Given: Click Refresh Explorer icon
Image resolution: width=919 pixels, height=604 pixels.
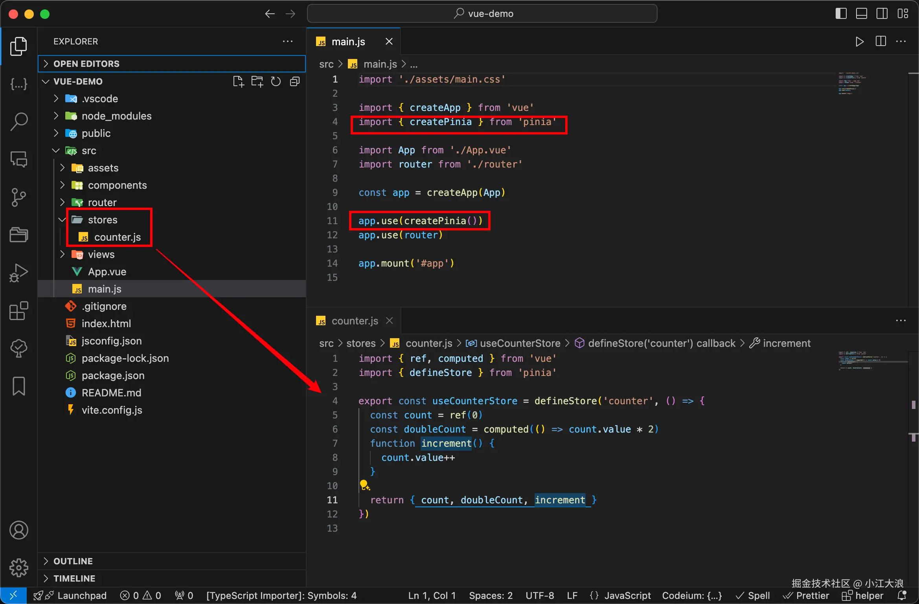Looking at the screenshot, I should click(276, 81).
